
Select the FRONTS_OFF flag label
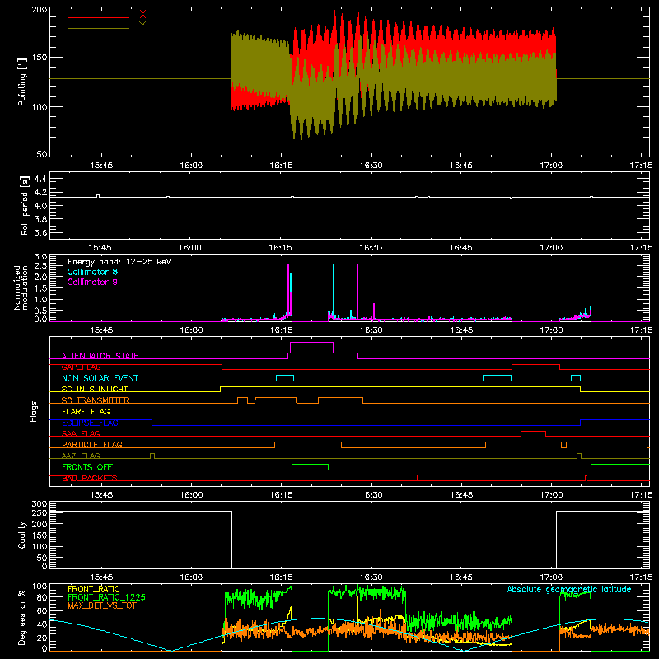coord(87,466)
